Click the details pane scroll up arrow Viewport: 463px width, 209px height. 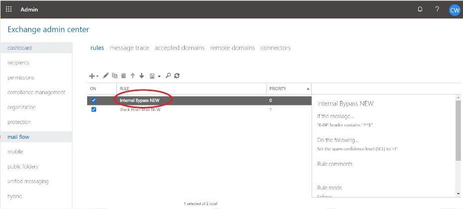click(x=458, y=97)
